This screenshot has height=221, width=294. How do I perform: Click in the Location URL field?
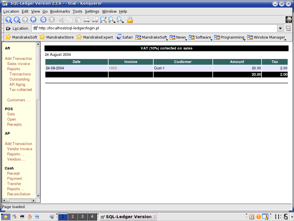(x=155, y=28)
